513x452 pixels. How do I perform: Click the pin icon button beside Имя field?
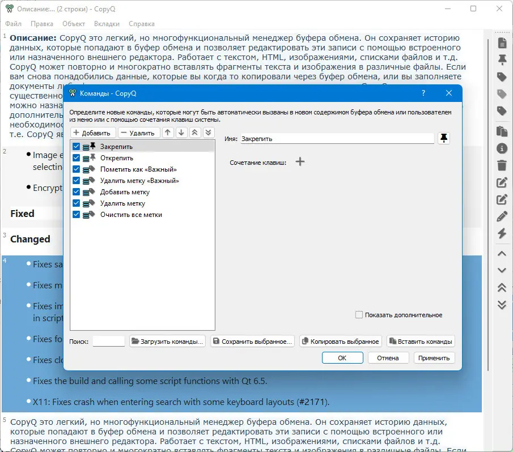pyautogui.click(x=444, y=138)
